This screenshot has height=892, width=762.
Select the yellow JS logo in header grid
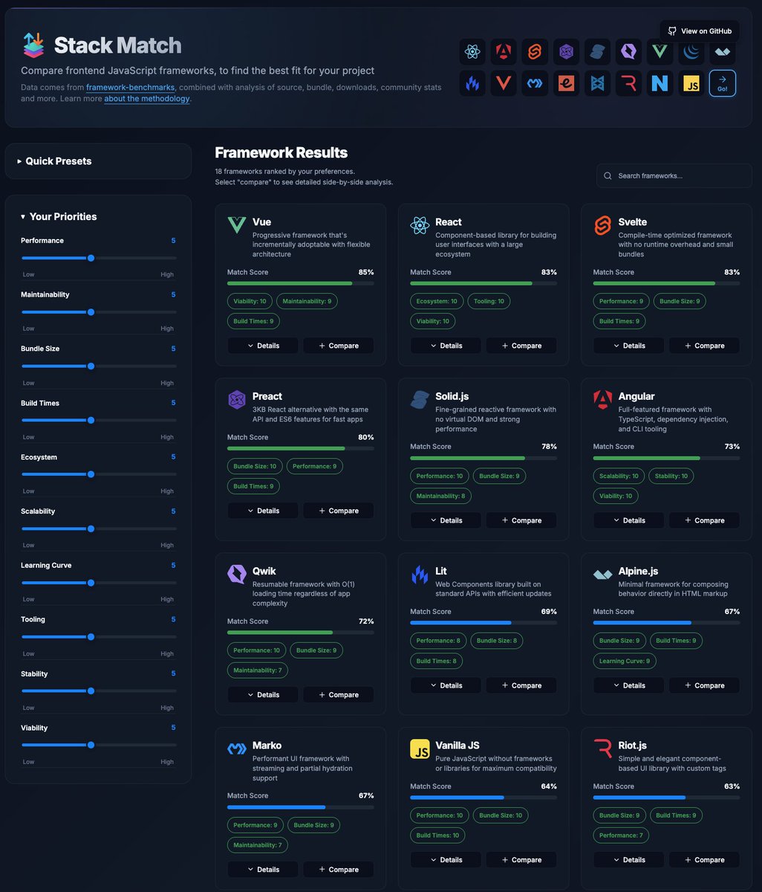tap(691, 83)
